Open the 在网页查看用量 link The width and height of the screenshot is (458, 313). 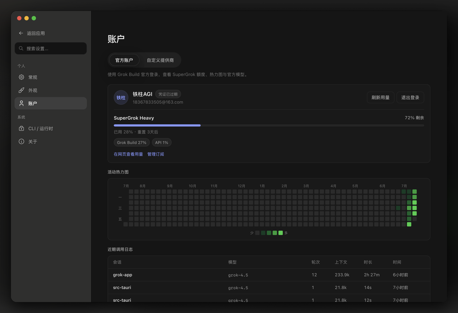128,154
